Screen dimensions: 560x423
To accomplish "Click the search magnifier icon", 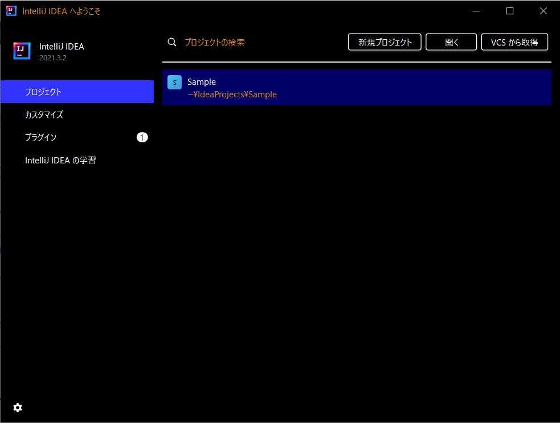I will coord(172,42).
